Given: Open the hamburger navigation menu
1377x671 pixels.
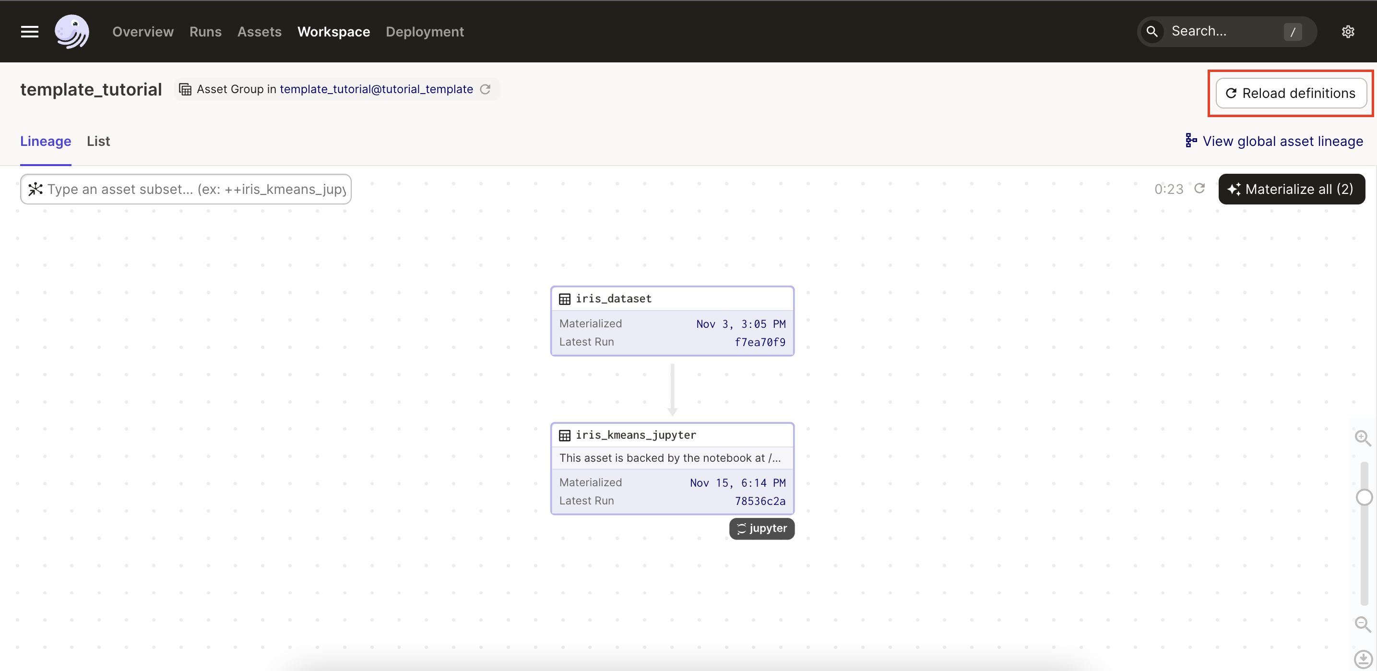Looking at the screenshot, I should coord(29,32).
